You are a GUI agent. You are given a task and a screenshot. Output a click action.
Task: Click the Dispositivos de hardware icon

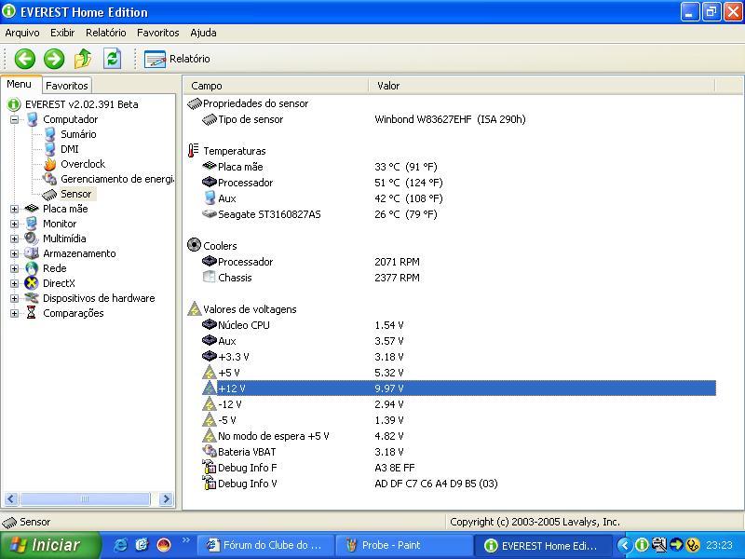click(x=32, y=298)
